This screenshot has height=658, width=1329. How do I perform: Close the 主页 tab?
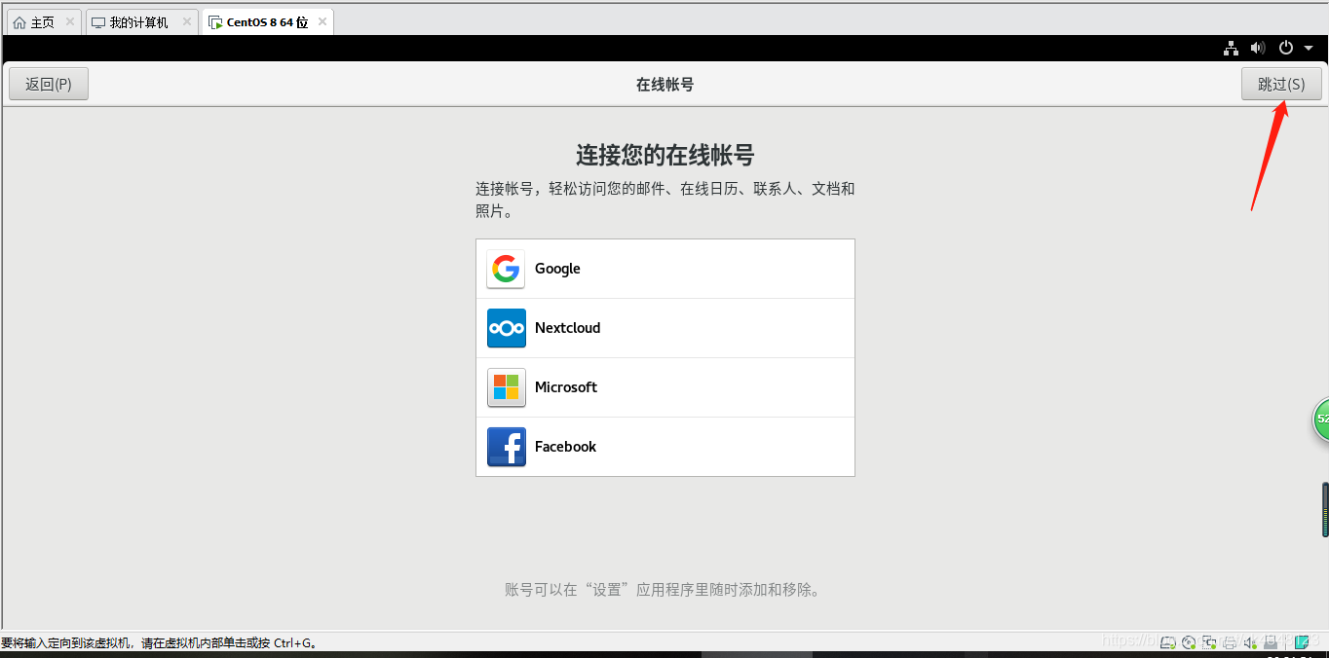tap(70, 21)
